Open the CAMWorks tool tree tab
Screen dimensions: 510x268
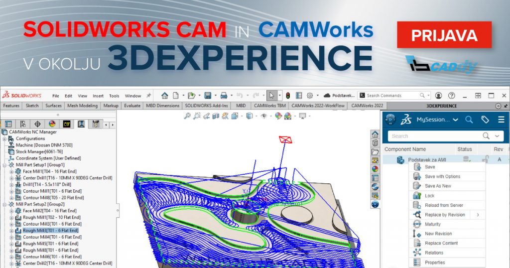click(96, 124)
